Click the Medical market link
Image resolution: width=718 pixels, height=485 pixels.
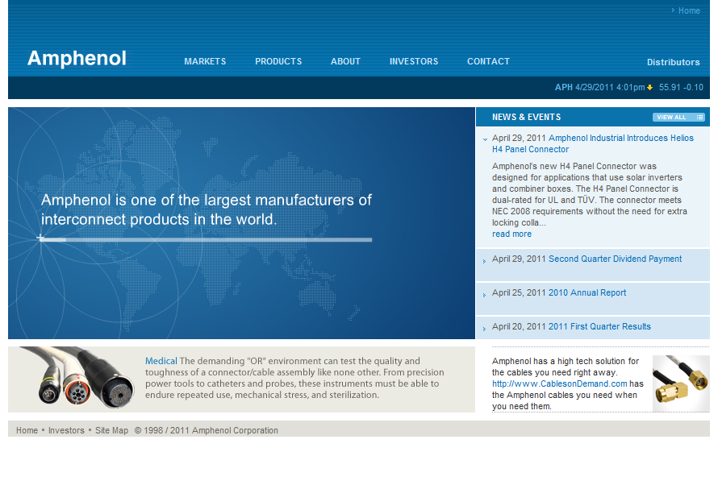click(161, 361)
